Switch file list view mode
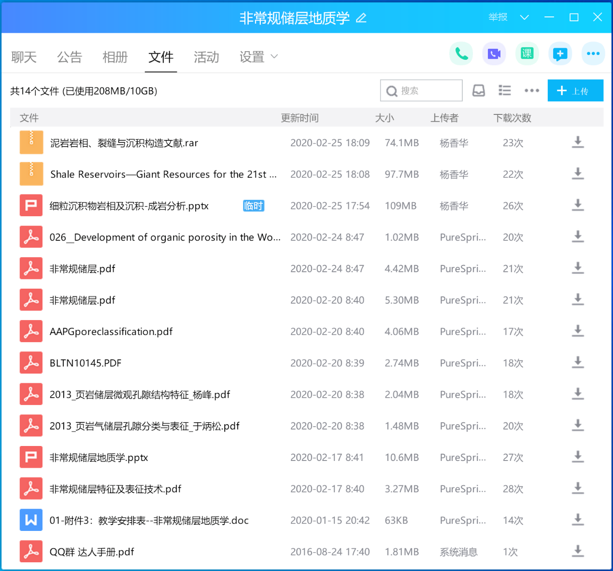This screenshot has width=613, height=571. 504,91
